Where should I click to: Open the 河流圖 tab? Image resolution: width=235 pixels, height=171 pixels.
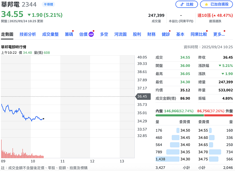click(120, 34)
